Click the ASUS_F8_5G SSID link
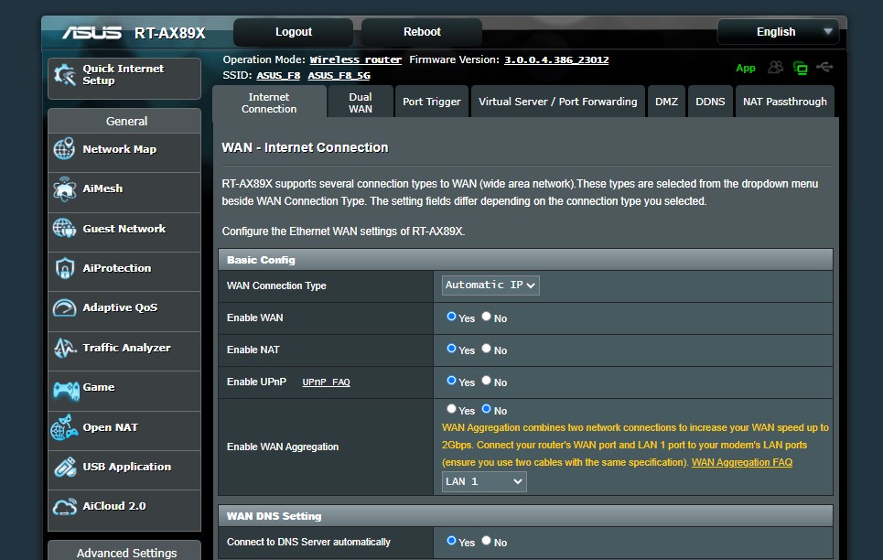Image resolution: width=883 pixels, height=560 pixels. (x=339, y=76)
